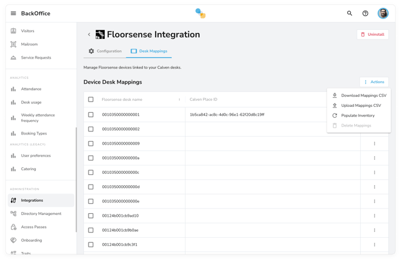Toggle the Actions dropdown button

click(x=374, y=82)
